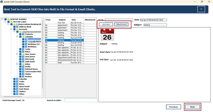Click the Birthdays (1) folder icon
213x112 pixels.
click(26, 44)
